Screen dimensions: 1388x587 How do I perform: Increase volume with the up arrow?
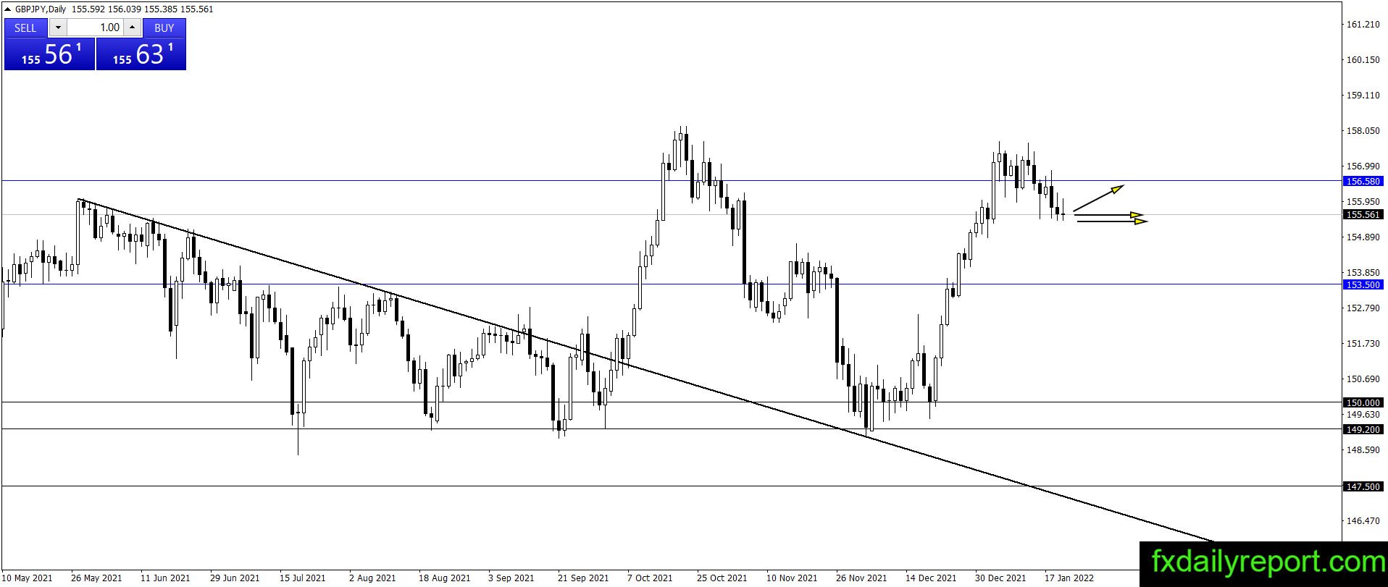132,28
